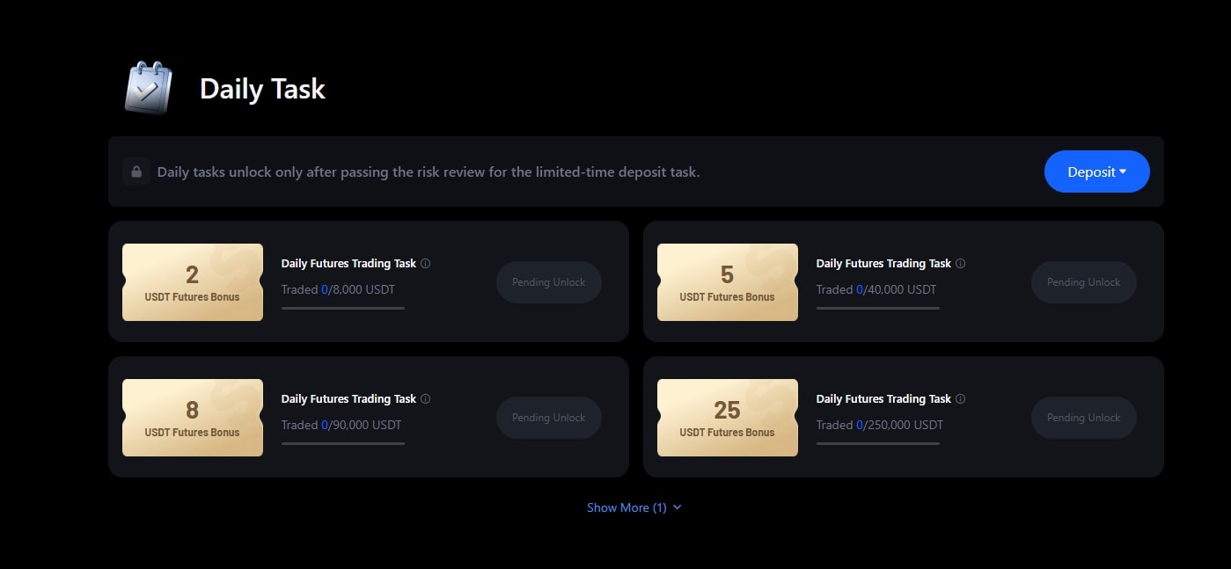
Task: Click Pending Unlock for 2 USDT bonus
Action: click(548, 282)
